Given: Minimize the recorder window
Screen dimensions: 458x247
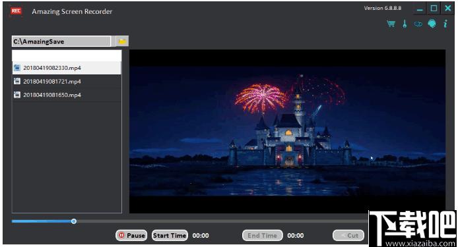Looking at the screenshot, I should tap(420, 9).
